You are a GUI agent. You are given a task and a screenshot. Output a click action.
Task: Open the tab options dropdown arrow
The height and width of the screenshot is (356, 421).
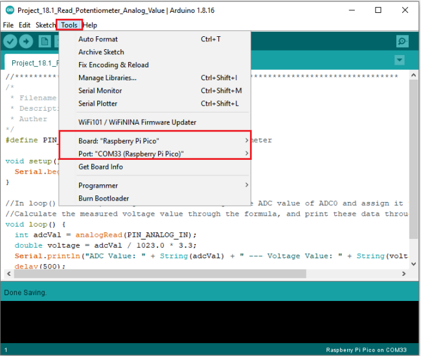[400, 60]
